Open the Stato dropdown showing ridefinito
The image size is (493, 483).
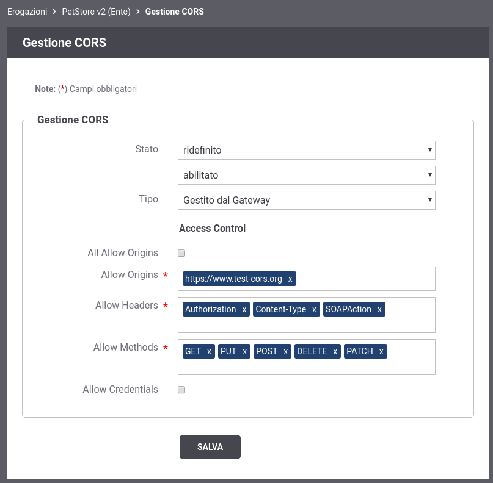coord(306,150)
